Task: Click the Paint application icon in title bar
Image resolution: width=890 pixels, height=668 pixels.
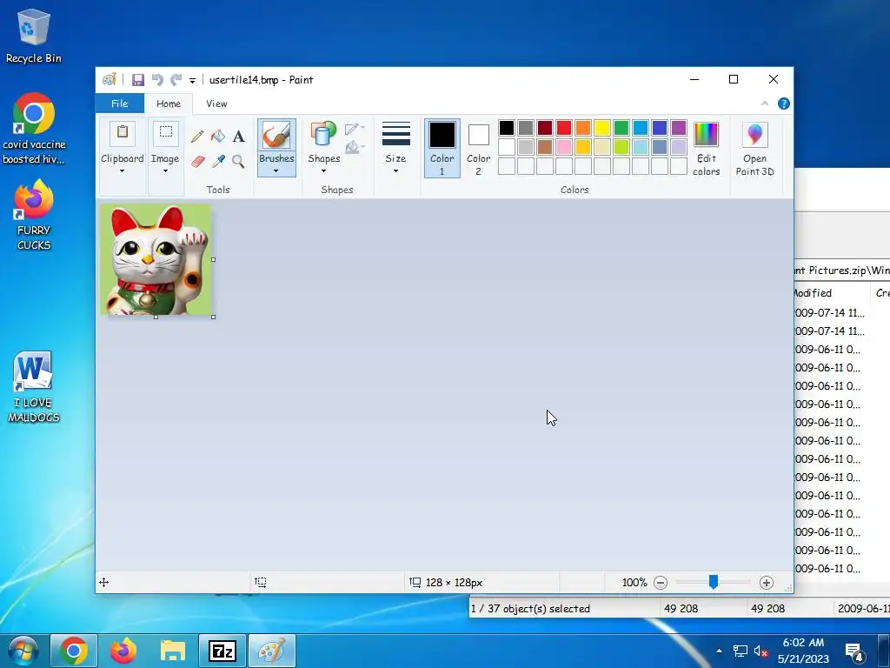Action: click(109, 79)
